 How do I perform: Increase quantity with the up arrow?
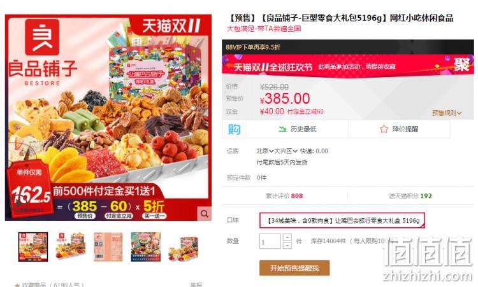[x=287, y=237]
